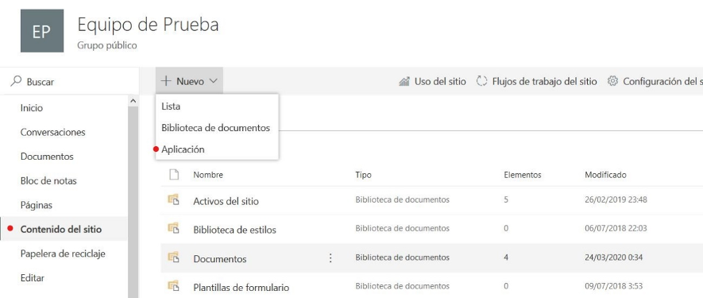Open the Documentos row ellipsis menu
Image resolution: width=703 pixels, height=298 pixels.
[330, 258]
